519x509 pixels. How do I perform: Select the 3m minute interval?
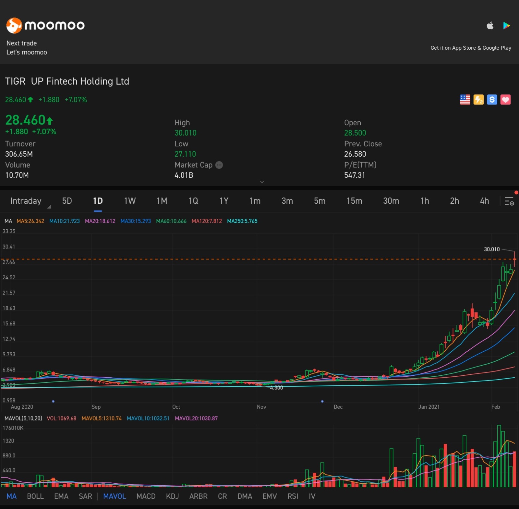coord(287,201)
